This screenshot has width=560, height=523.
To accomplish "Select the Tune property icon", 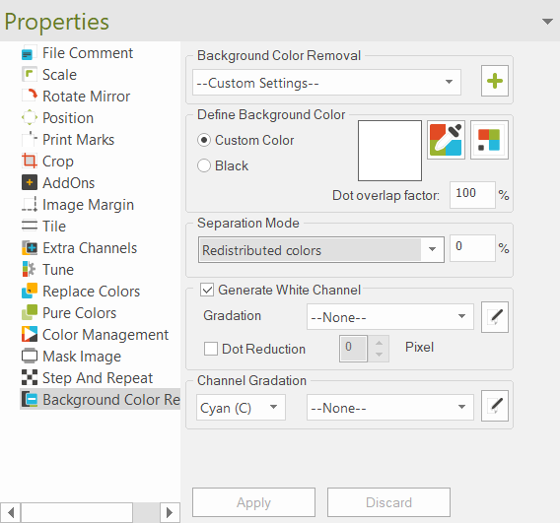I will (30, 269).
